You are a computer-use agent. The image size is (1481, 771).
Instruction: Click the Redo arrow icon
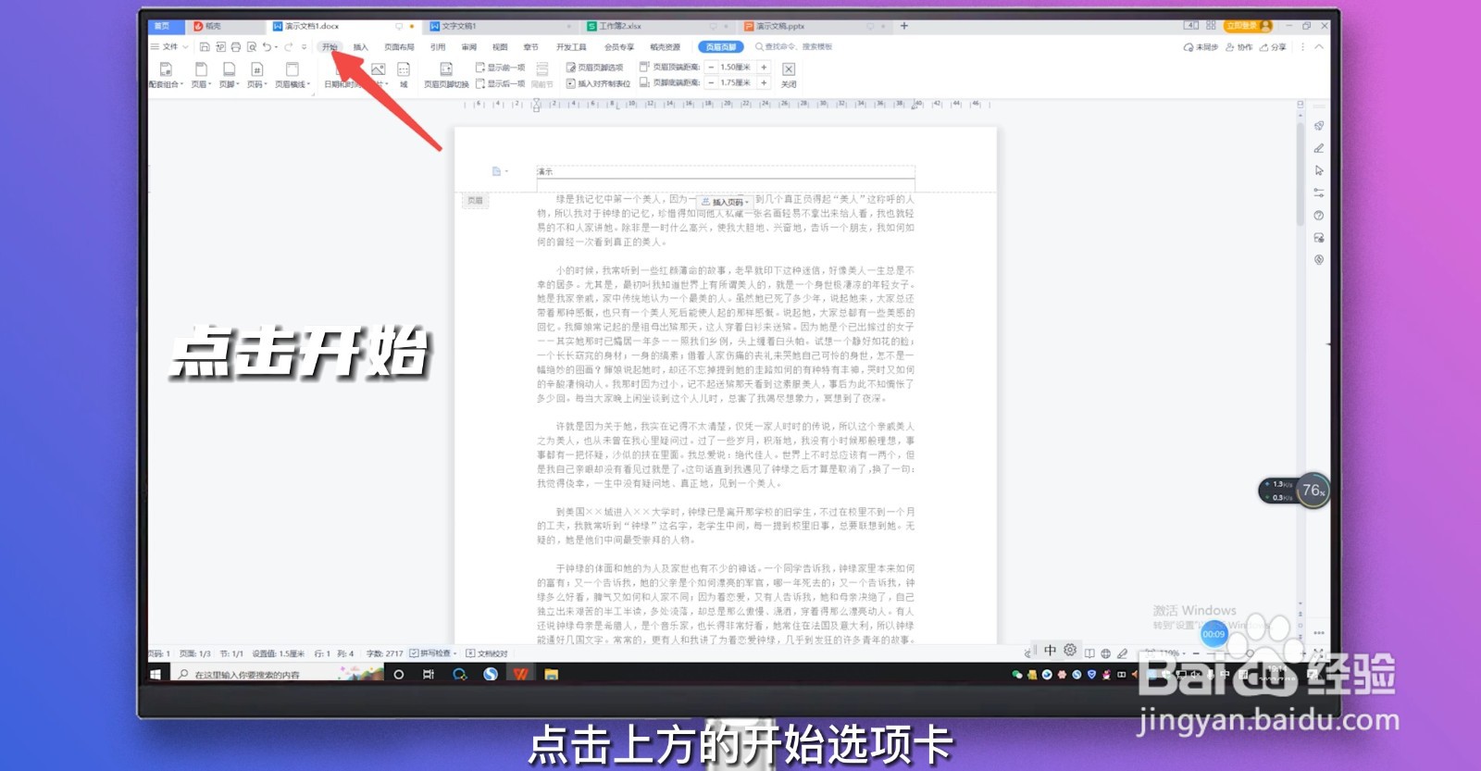tap(289, 47)
